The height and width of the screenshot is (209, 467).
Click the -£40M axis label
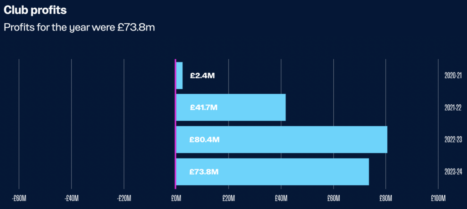pyautogui.click(x=72, y=198)
